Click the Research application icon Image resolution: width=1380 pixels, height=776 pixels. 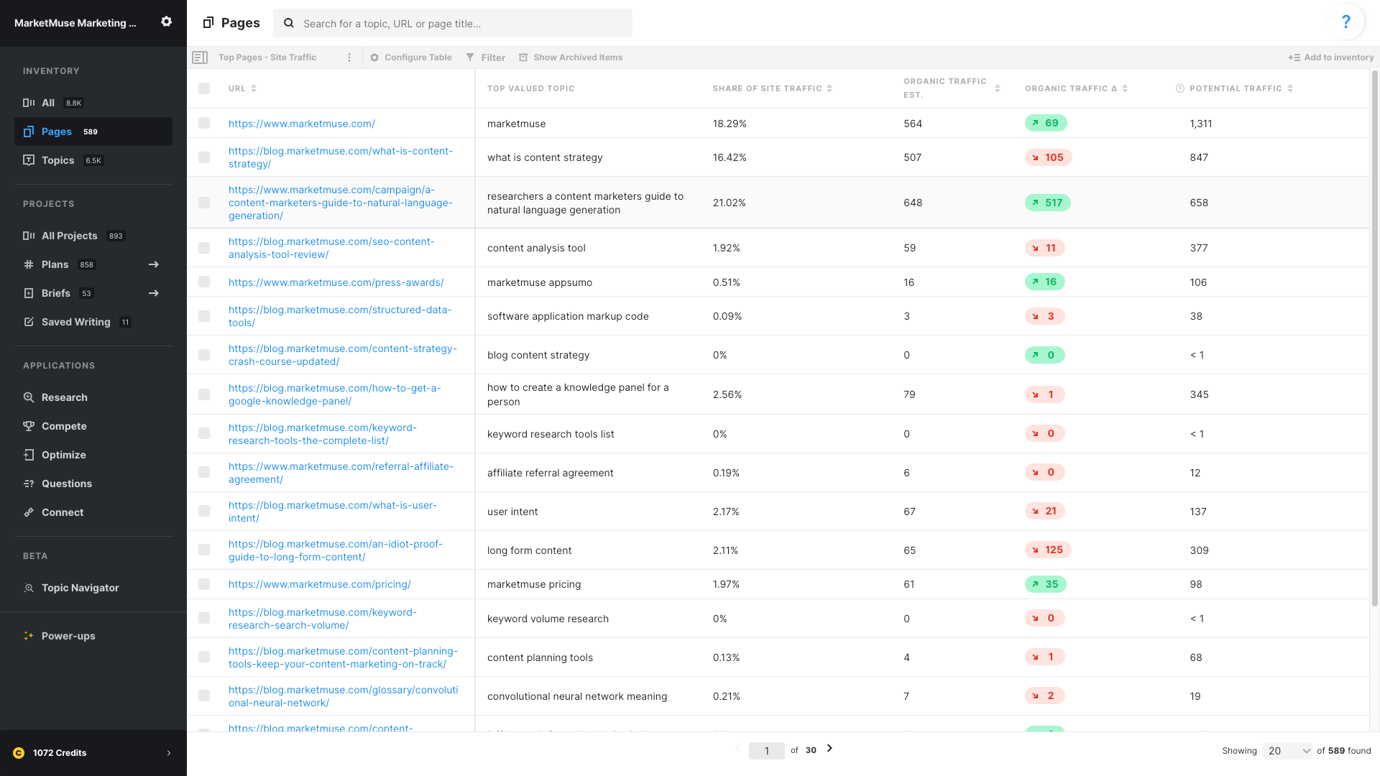[29, 397]
